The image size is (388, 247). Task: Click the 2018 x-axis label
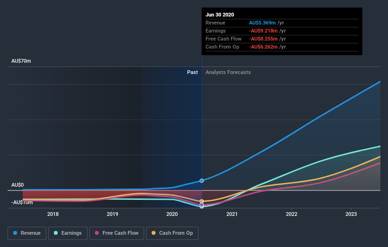[x=53, y=214]
